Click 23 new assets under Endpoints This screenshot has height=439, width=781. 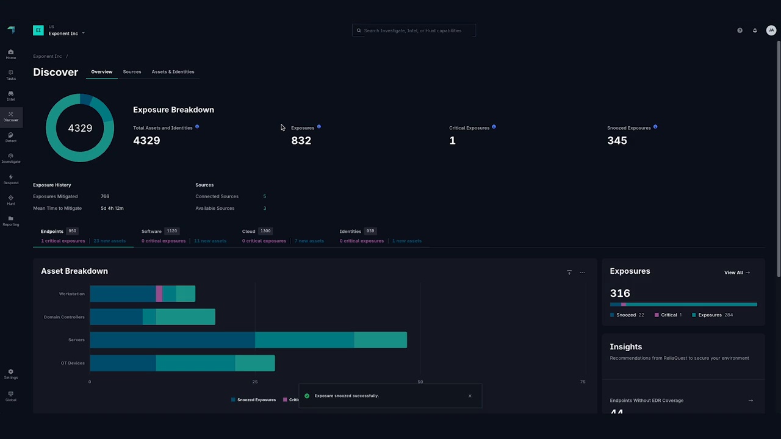coord(109,241)
